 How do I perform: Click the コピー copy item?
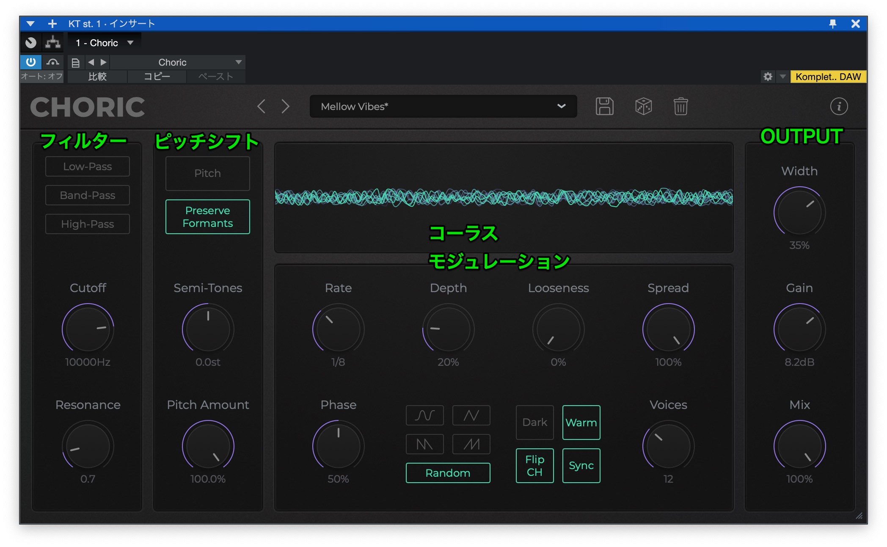pyautogui.click(x=157, y=77)
